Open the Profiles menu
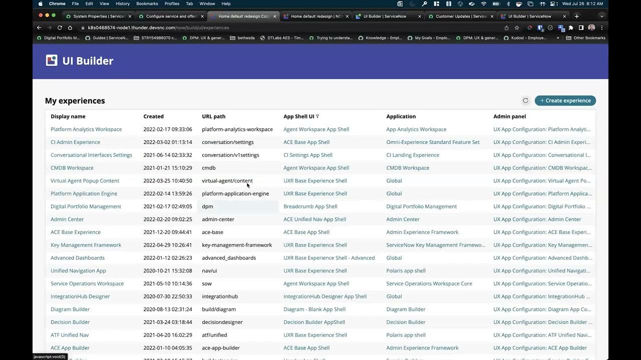The width and height of the screenshot is (641, 360). (x=172, y=3)
